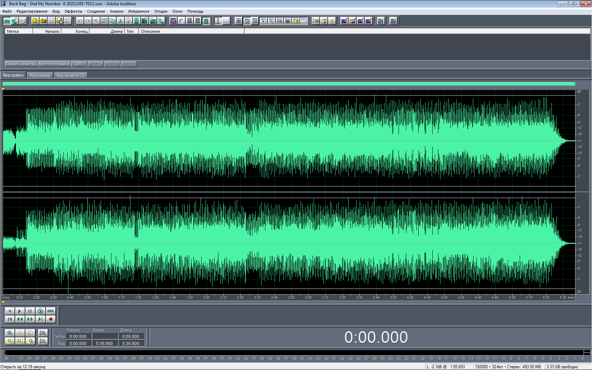
Task: Show the level meters window icon
Action: pos(296,21)
